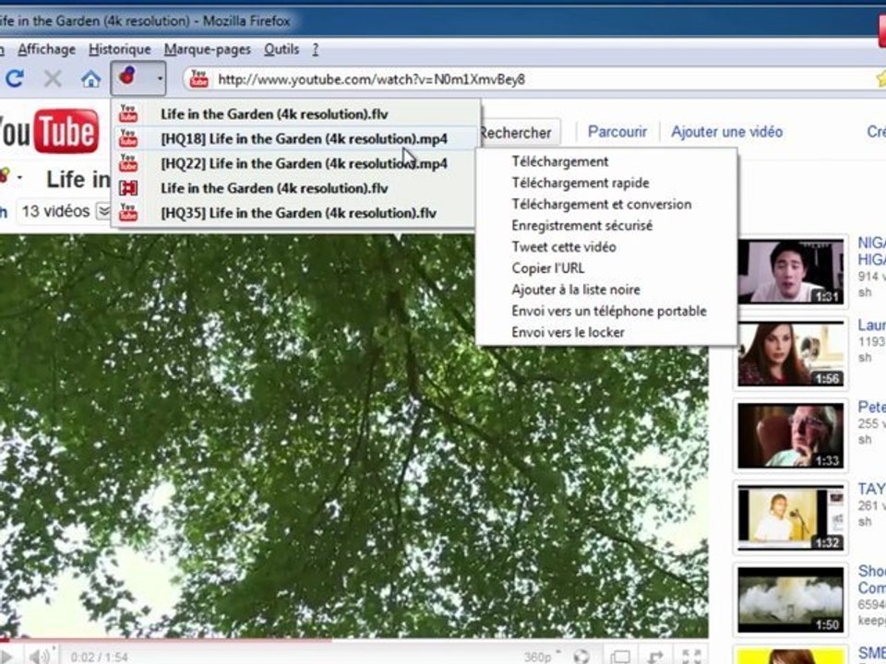Screen dimensions: 886x664
Task: Open the Outils menu
Action: coord(281,50)
